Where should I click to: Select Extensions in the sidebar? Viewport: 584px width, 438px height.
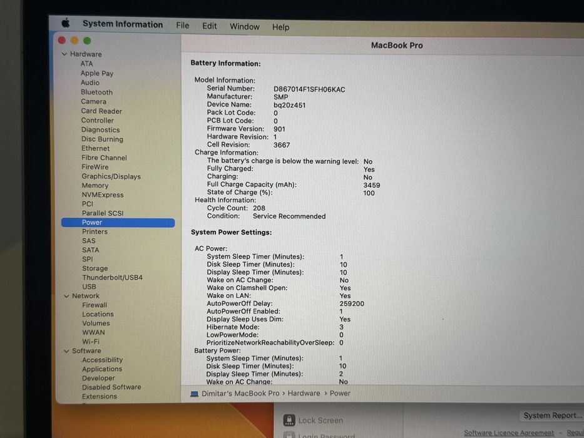tap(99, 397)
